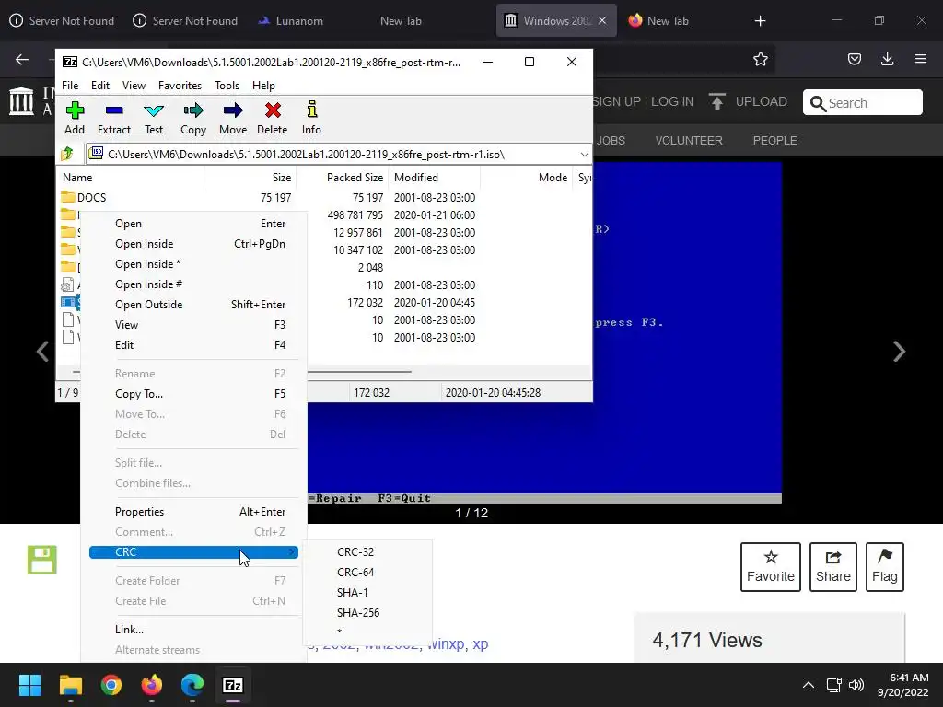Click the xp tag link

(x=481, y=643)
